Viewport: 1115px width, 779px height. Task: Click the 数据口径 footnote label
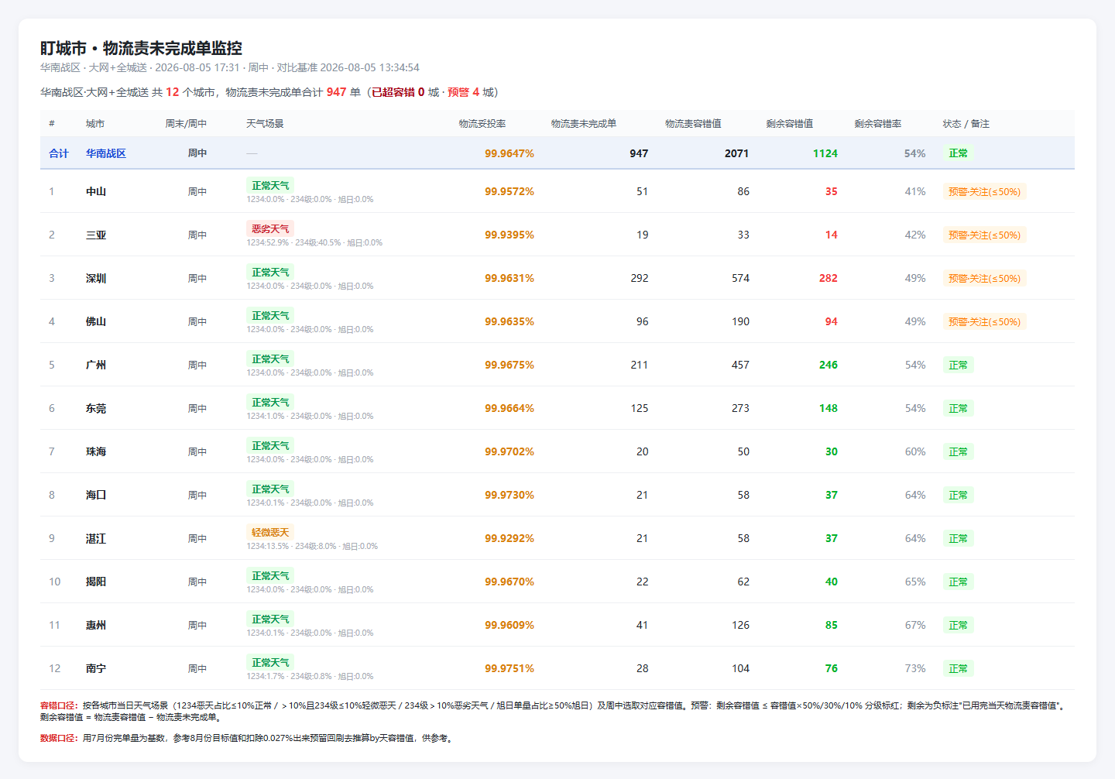(x=59, y=738)
